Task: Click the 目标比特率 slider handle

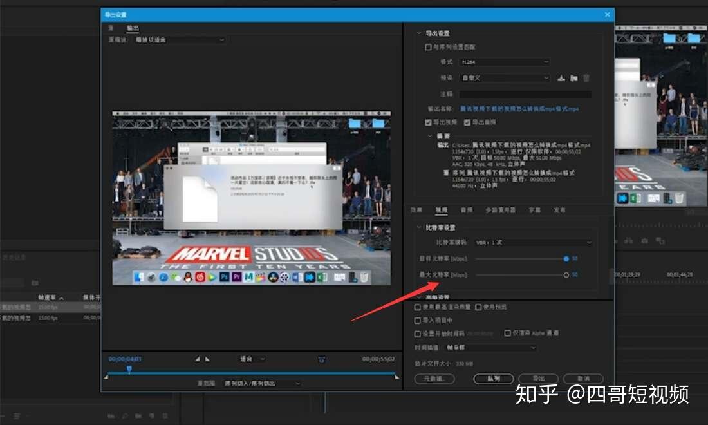Action: 566,259
